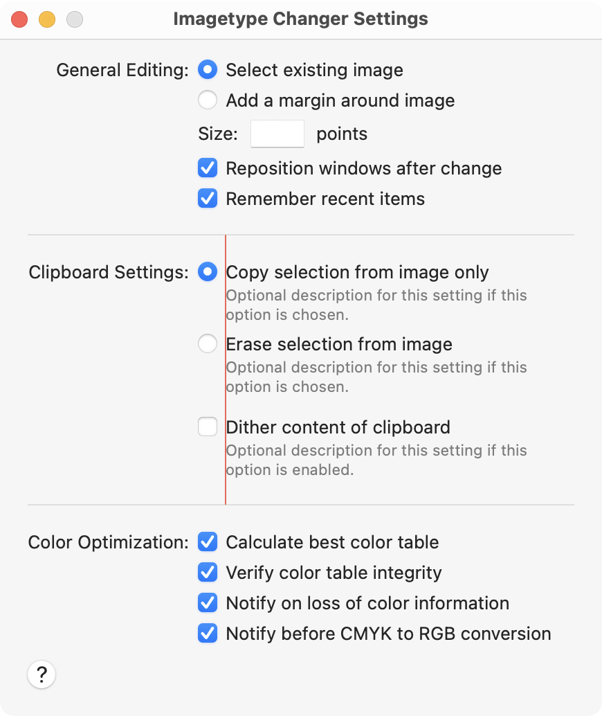The image size is (602, 716).
Task: Close the Imagetype Changer Settings window
Action: click(19, 19)
